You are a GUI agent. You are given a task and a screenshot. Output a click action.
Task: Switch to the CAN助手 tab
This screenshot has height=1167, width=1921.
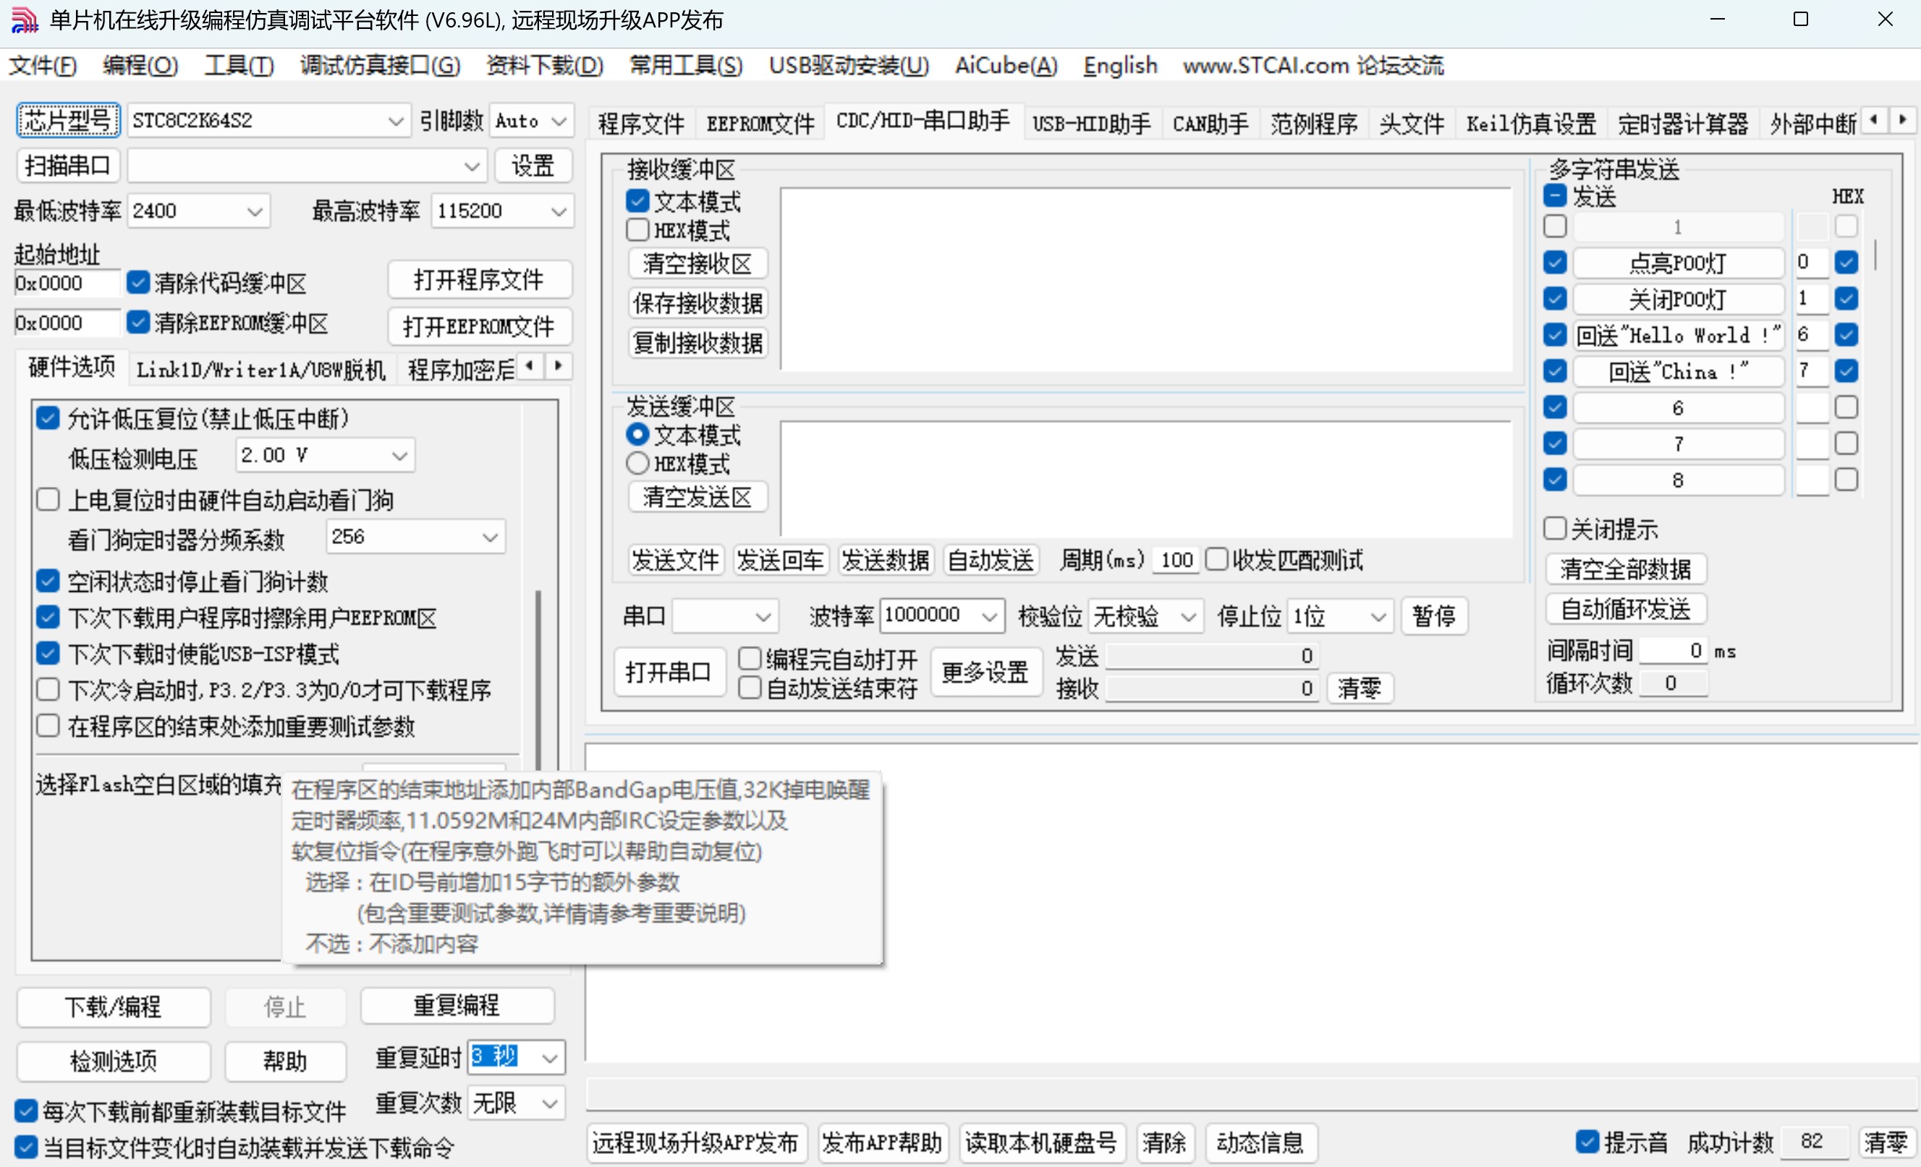1210,123
